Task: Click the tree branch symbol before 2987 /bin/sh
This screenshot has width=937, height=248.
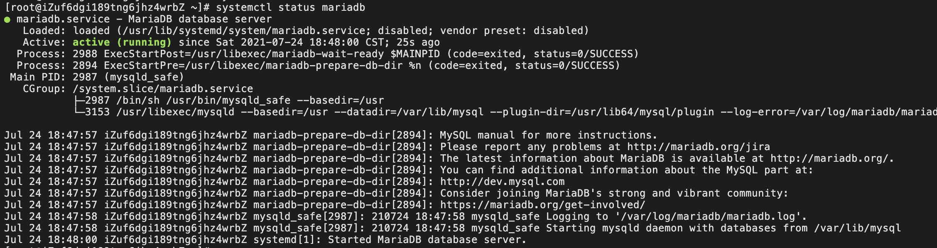Action: 79,100
